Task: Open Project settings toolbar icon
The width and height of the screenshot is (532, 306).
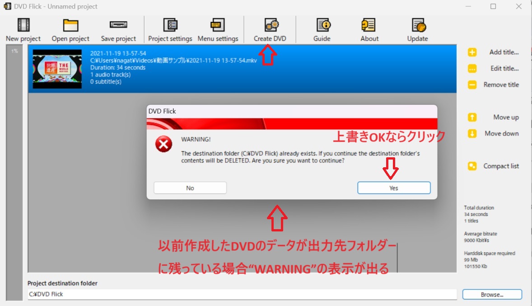Action: click(170, 25)
